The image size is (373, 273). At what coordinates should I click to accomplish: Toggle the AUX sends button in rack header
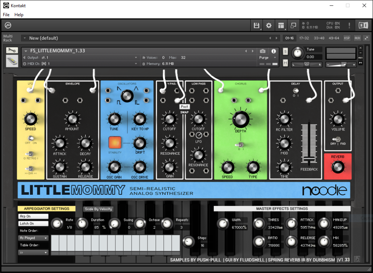click(357, 38)
